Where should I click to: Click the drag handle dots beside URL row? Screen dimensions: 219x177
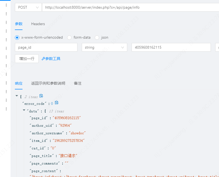[6, 5]
